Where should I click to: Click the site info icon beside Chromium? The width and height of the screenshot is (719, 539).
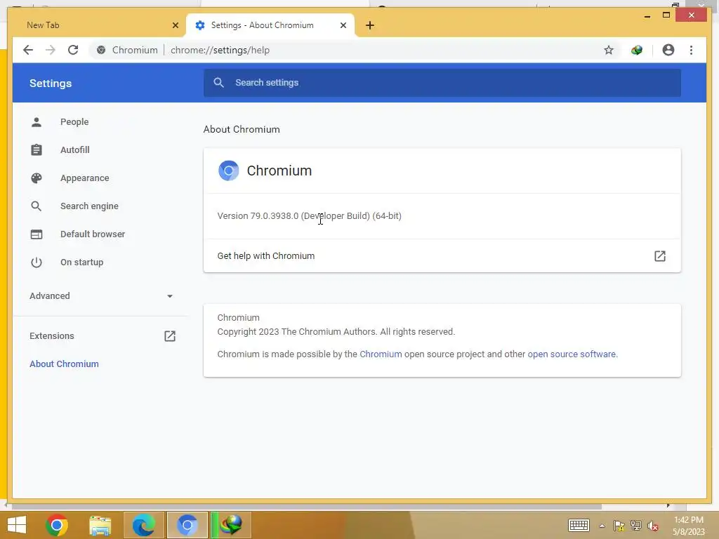click(101, 50)
